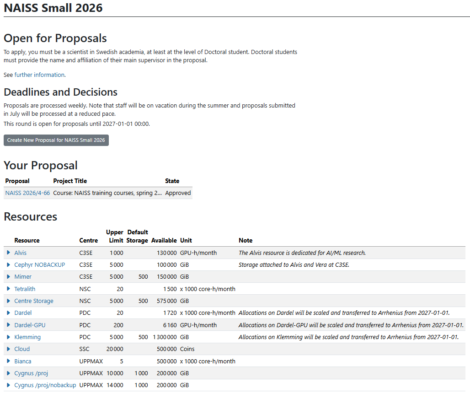Viewport: 470px width, 394px height.
Task: Expand the Alvis resource row
Action: [x=8, y=252]
